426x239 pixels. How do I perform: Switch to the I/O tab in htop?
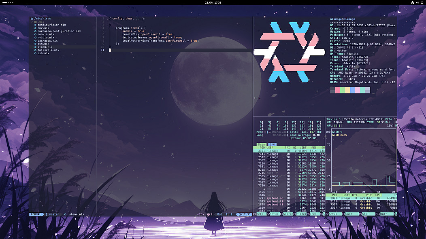click(271, 144)
